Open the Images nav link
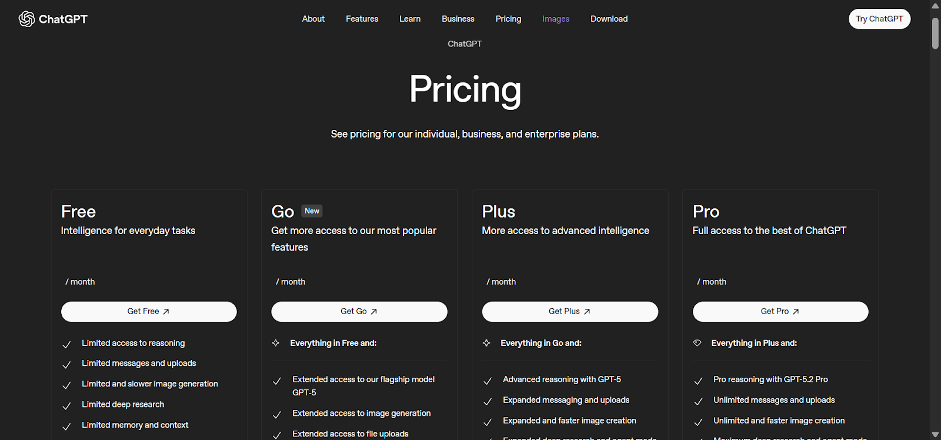This screenshot has width=941, height=440. 556,19
